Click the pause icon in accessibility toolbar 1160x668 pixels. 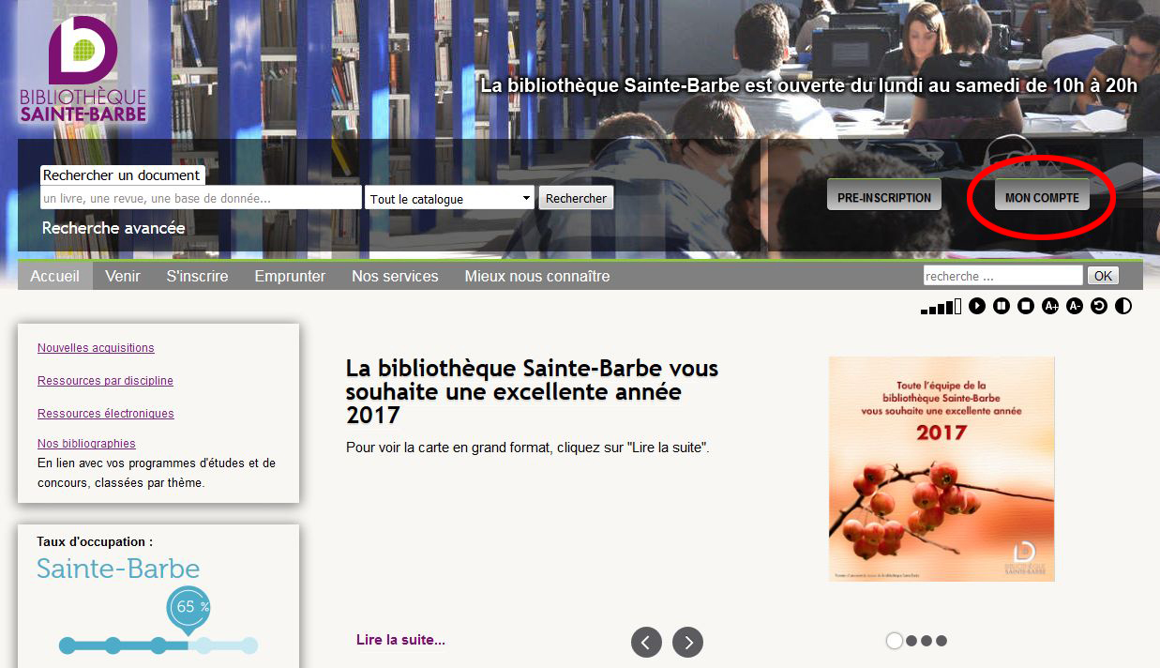click(x=1002, y=306)
